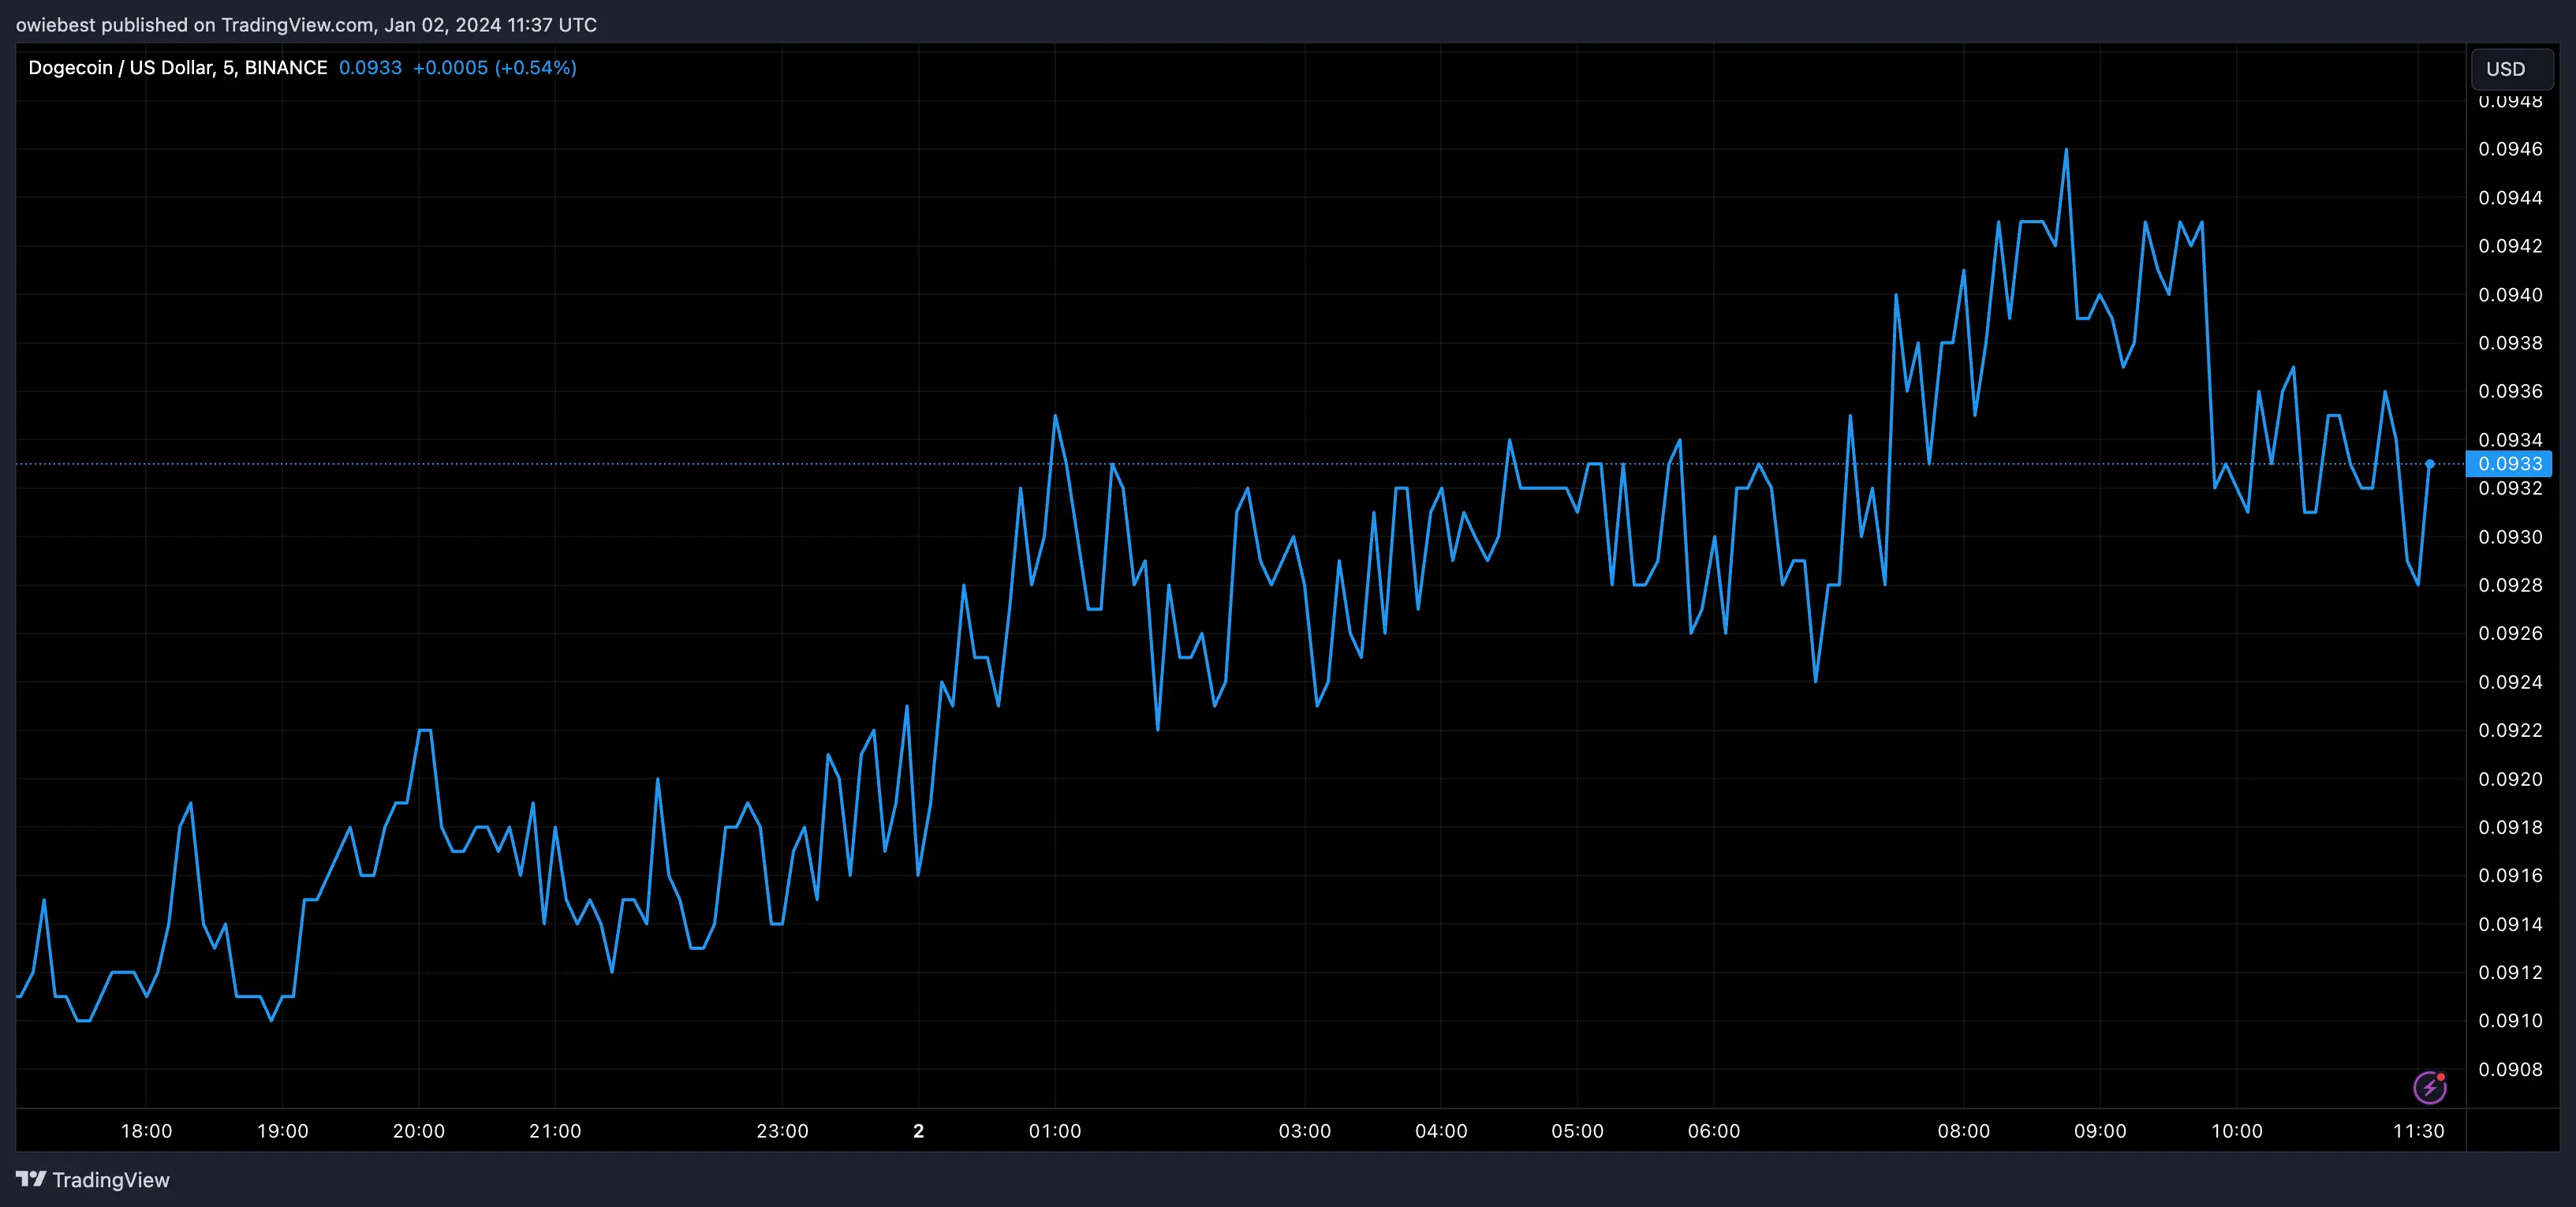2576x1207 pixels.
Task: Open the lightning quick-action icon with red notification dot
Action: tap(2430, 1086)
